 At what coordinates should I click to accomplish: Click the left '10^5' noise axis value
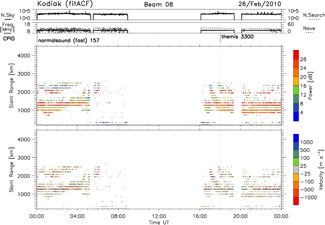[x=25, y=11]
